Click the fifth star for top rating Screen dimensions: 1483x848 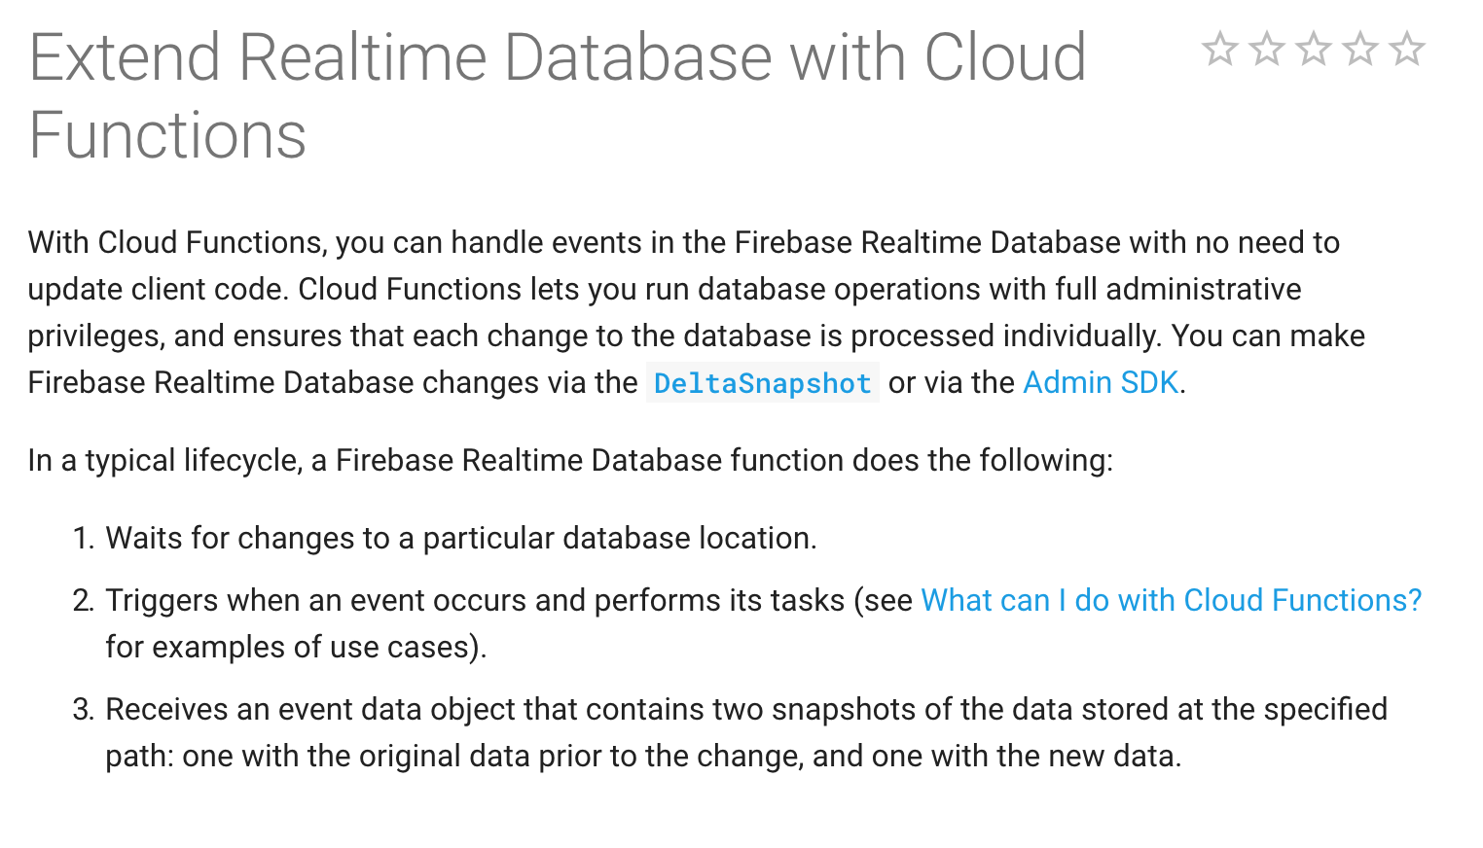(x=1406, y=49)
